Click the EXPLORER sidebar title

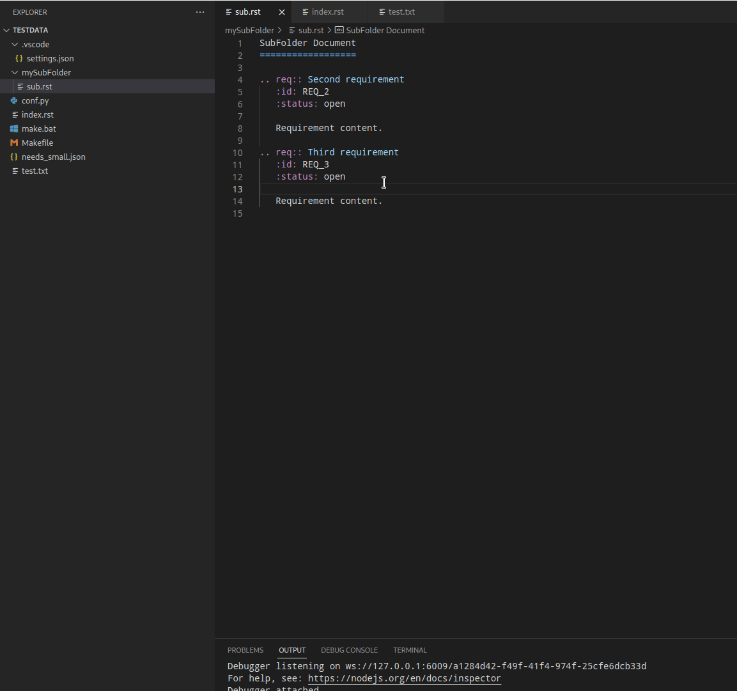[29, 12]
